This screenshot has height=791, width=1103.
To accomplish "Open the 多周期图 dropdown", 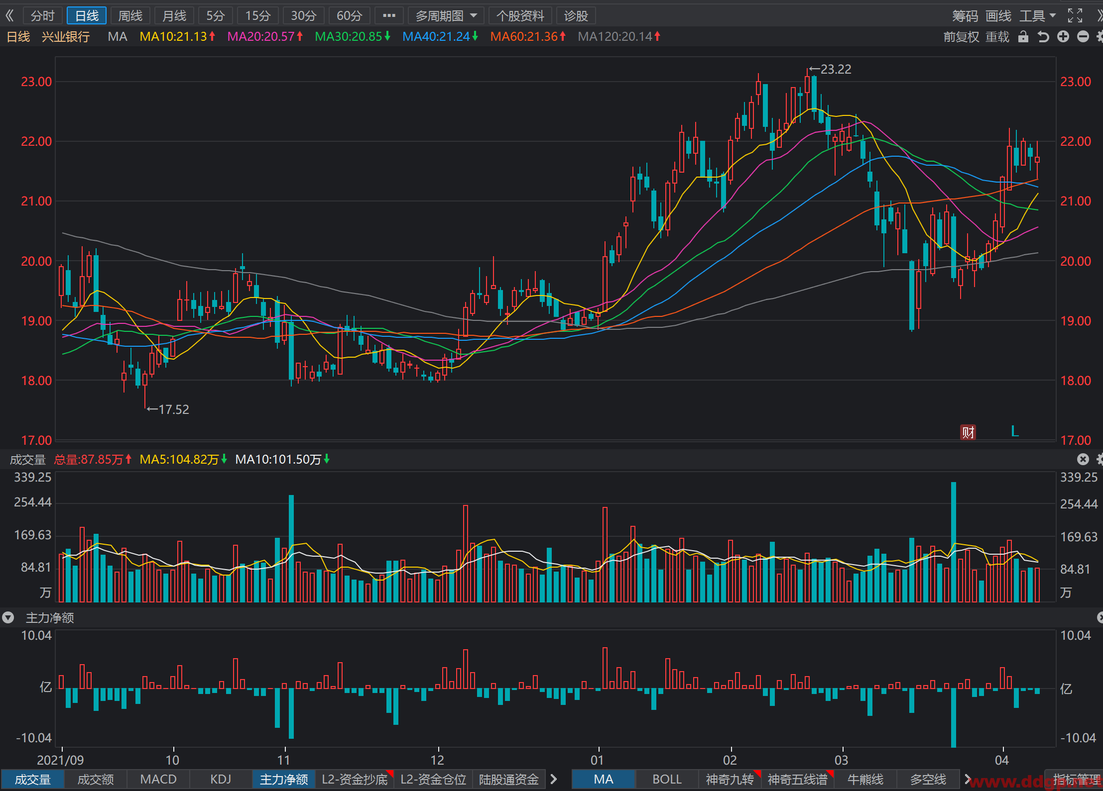I will coord(446,16).
